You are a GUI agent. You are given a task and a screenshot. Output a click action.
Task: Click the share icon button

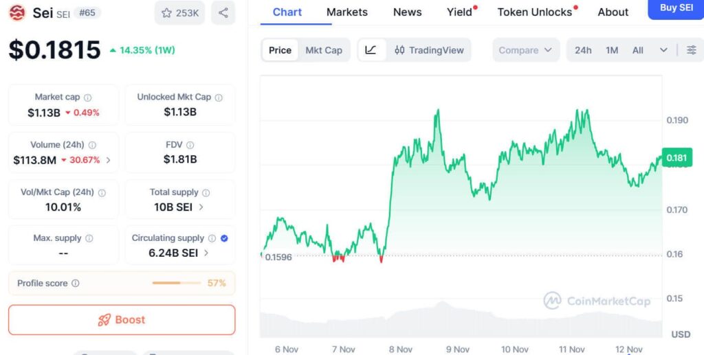223,13
